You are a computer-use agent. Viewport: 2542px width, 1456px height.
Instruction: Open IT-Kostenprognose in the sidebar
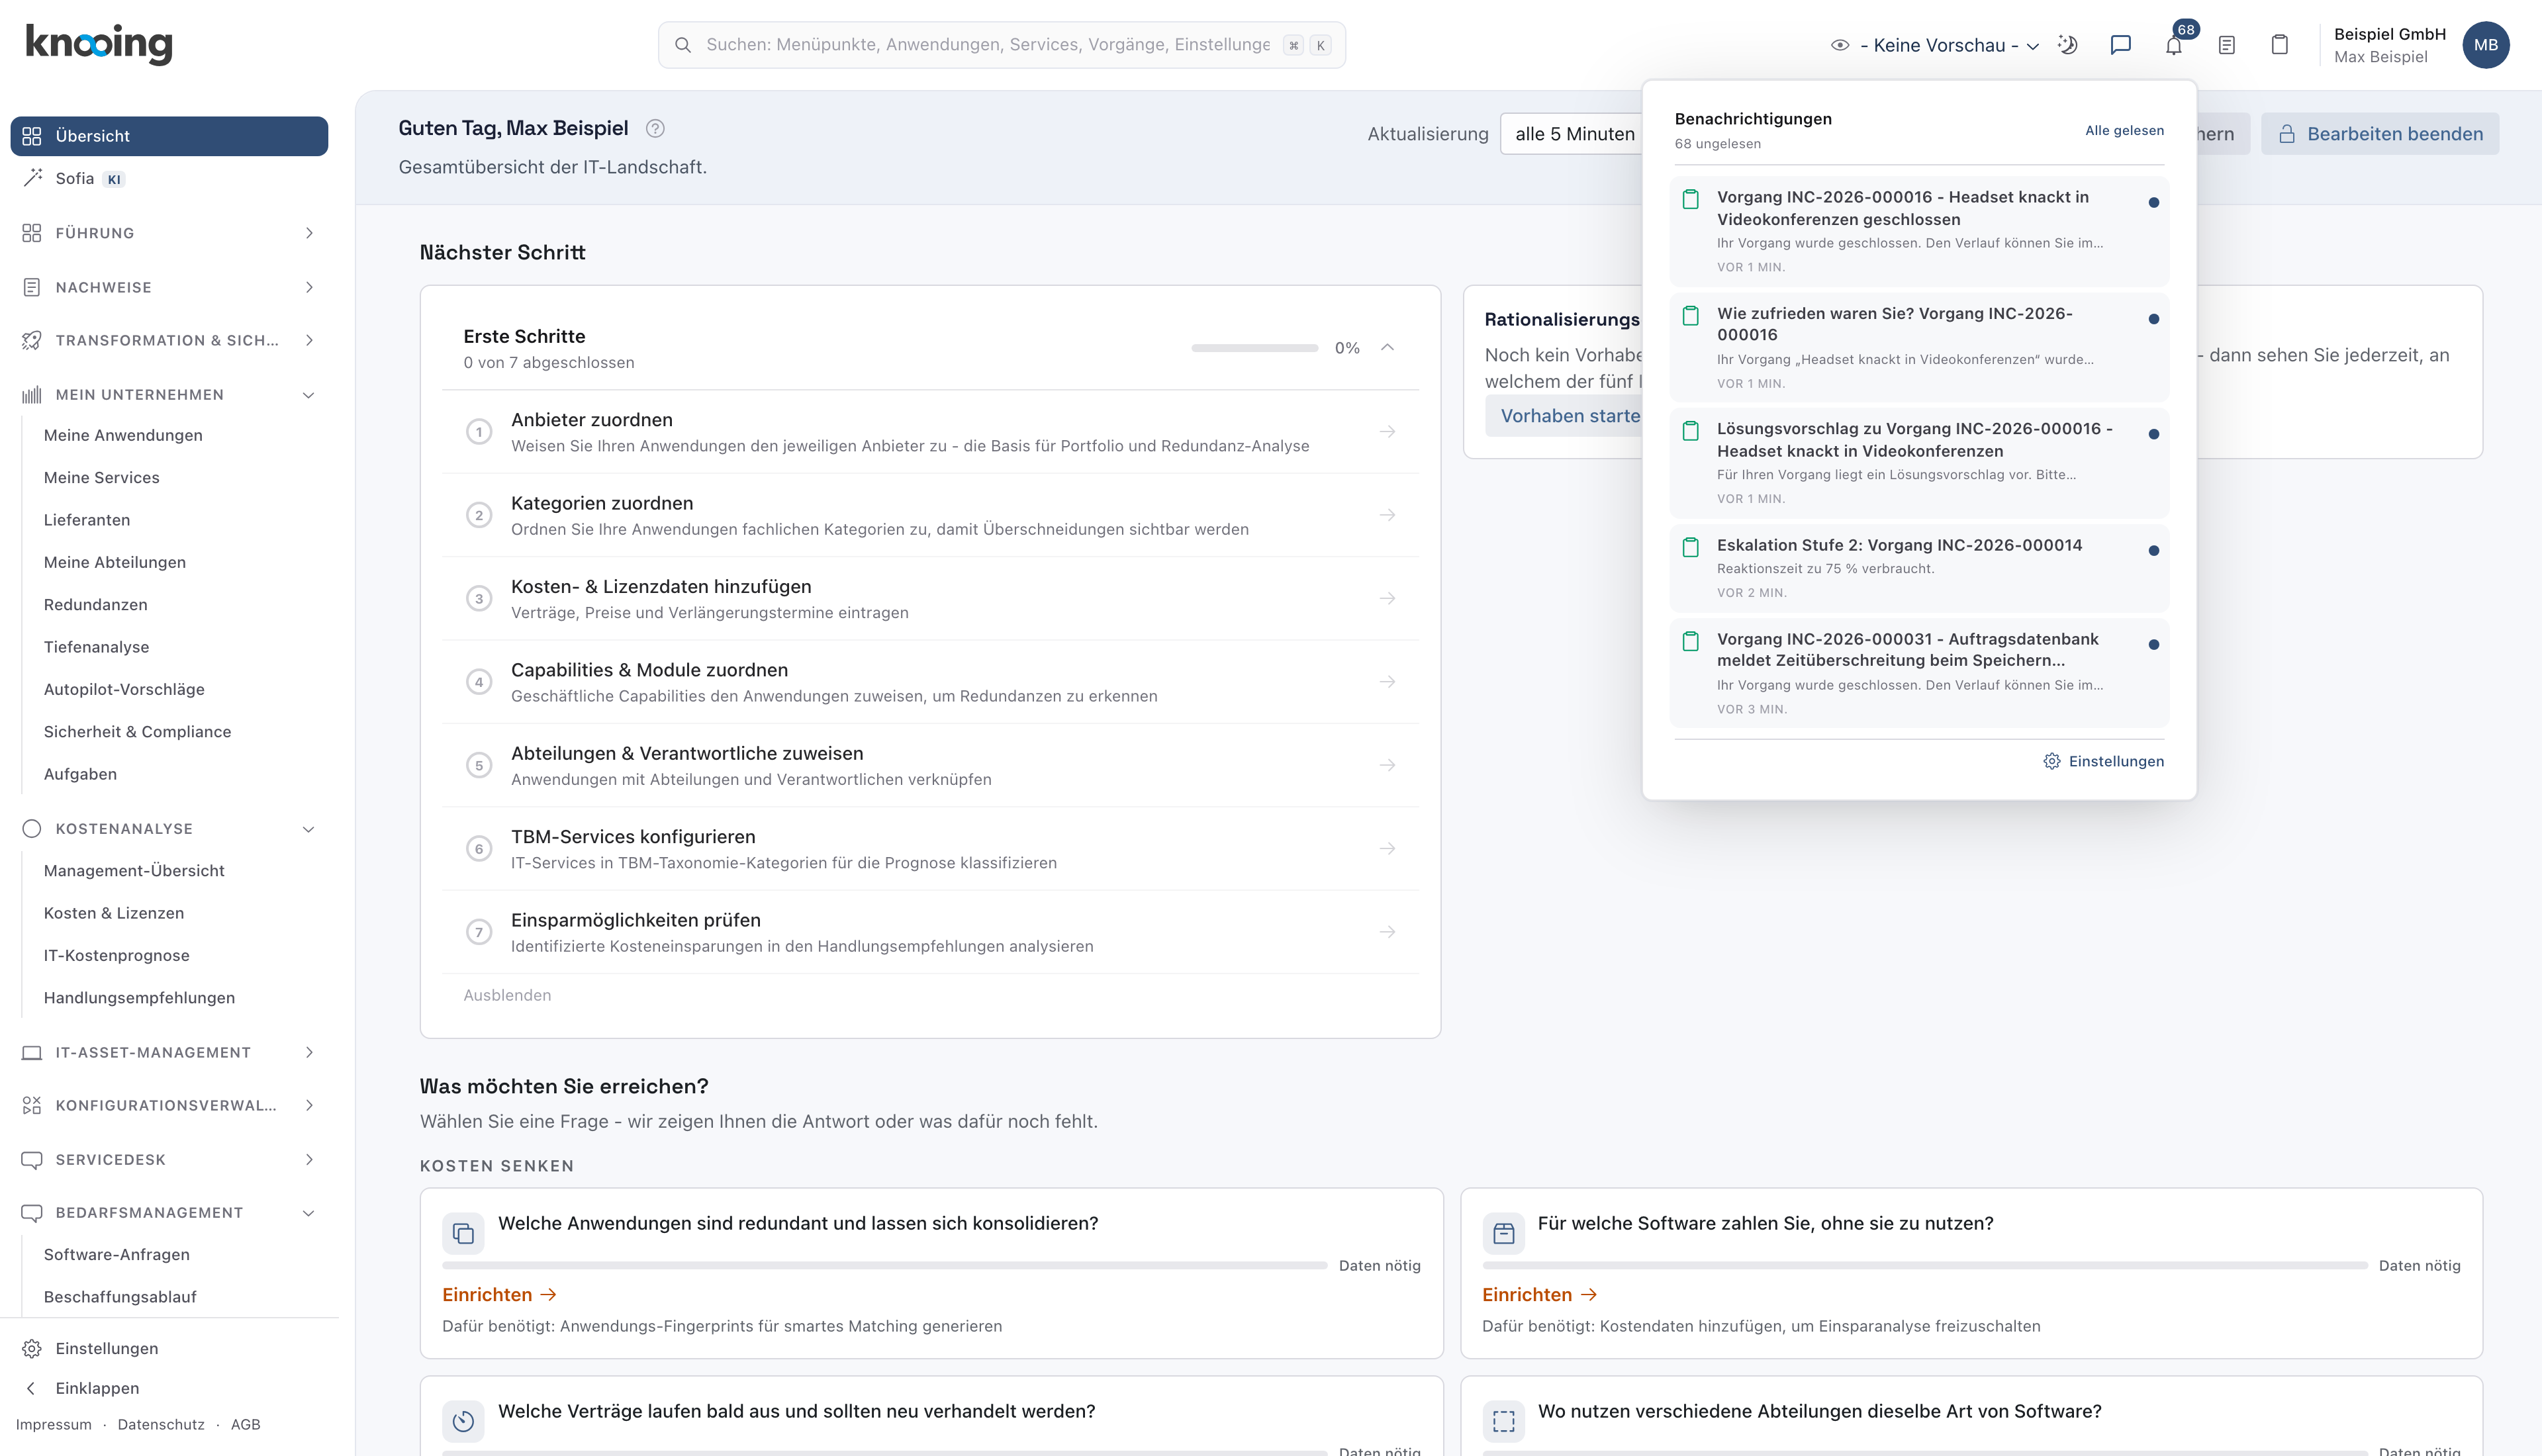117,955
